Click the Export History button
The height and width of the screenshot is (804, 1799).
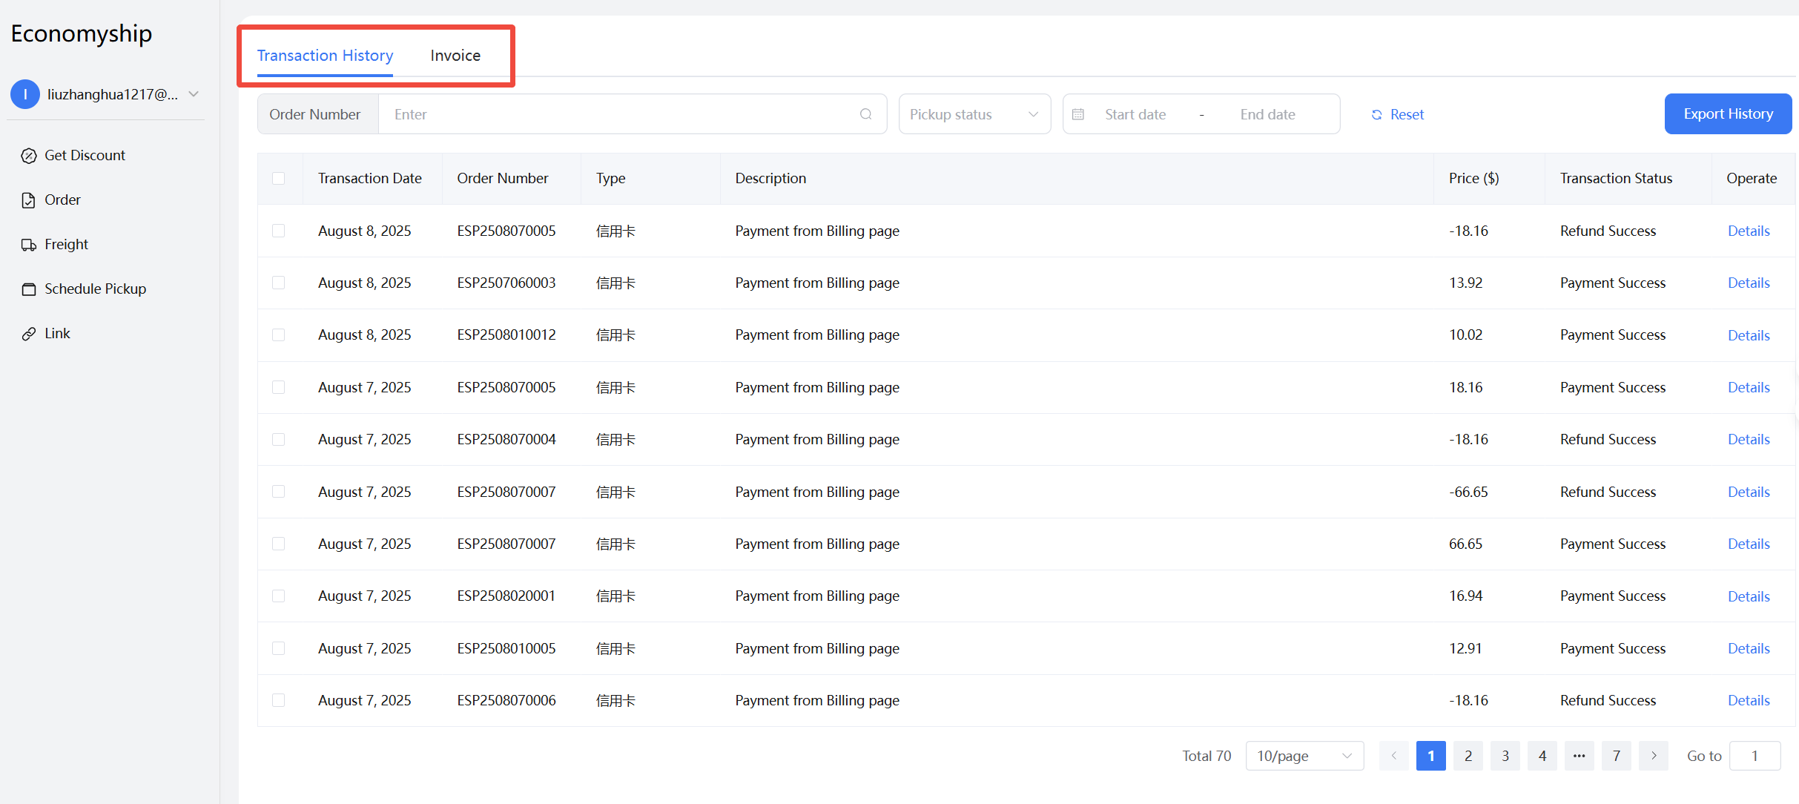coord(1727,114)
